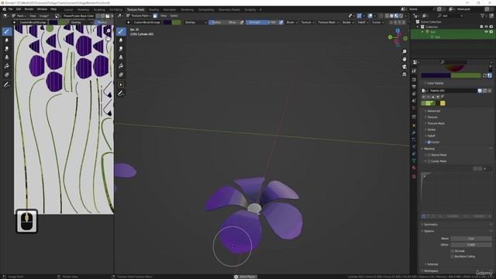Screen dimensions: 496x279
Task: Select the Soften tool in image editor toolbar
Action: pos(7,40)
